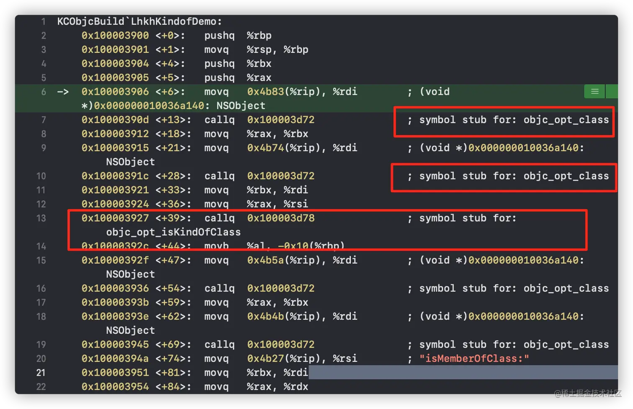Click address 0x100003936 on line 16
This screenshot has height=409, width=633.
click(115, 288)
